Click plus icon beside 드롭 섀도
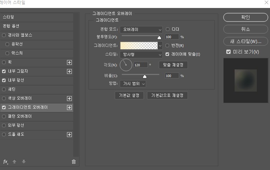The width and height of the screenshot is (270, 170). point(69,135)
